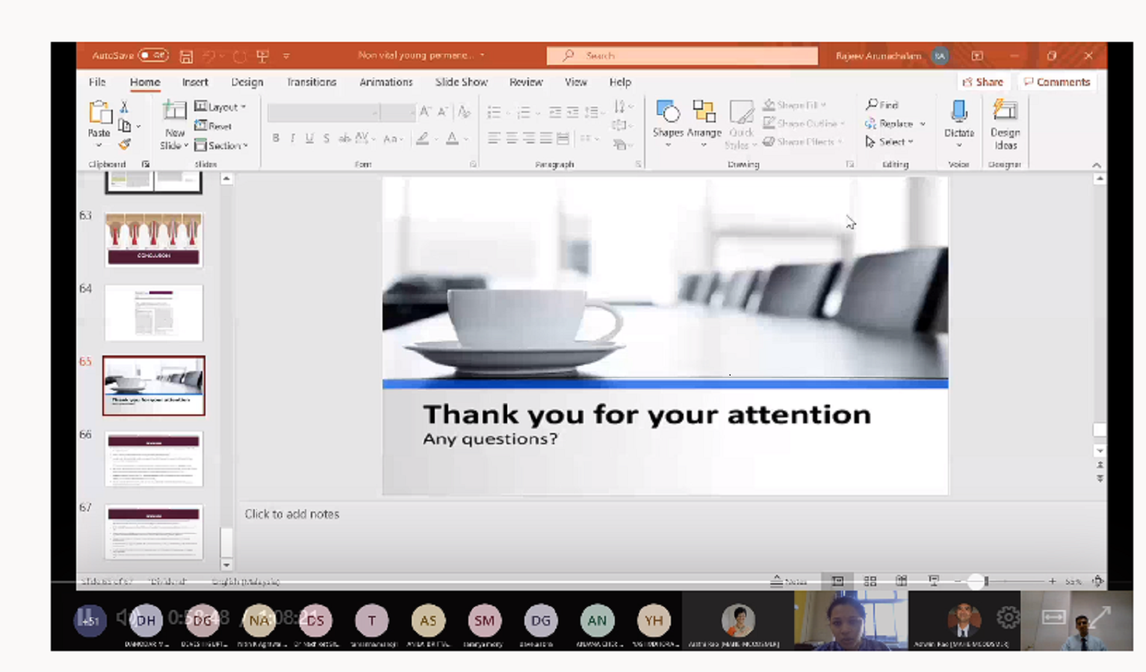Screen dimensions: 1146x672
Task: Click the Save icon in title bar
Action: pos(186,56)
